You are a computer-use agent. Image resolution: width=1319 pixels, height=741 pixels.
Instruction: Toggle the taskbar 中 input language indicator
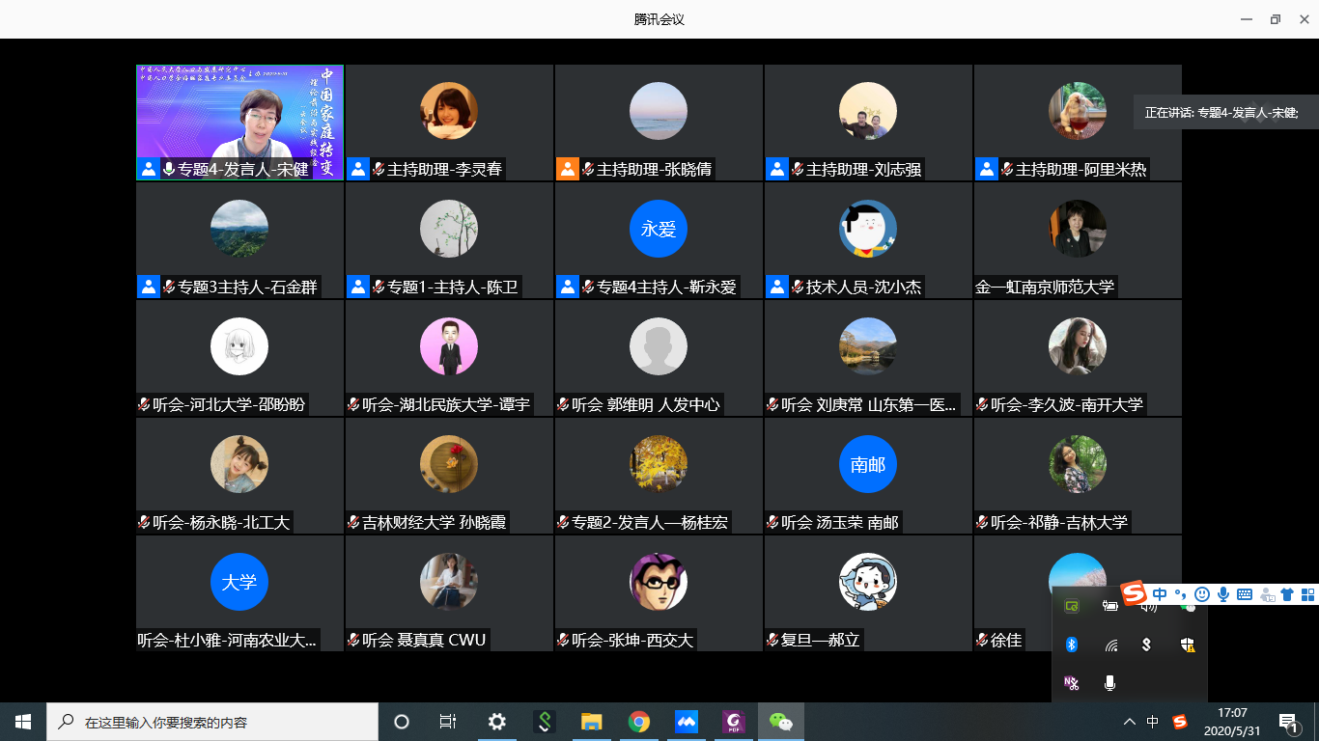tap(1153, 722)
